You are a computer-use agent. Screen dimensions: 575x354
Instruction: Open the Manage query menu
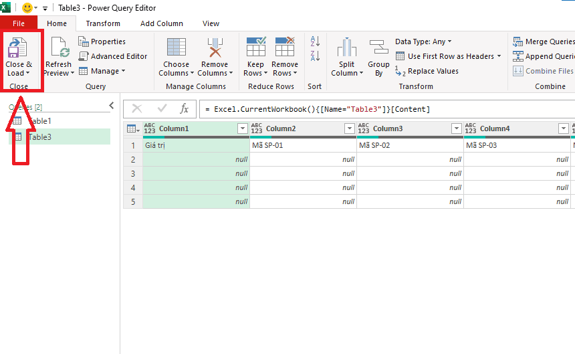pos(102,71)
